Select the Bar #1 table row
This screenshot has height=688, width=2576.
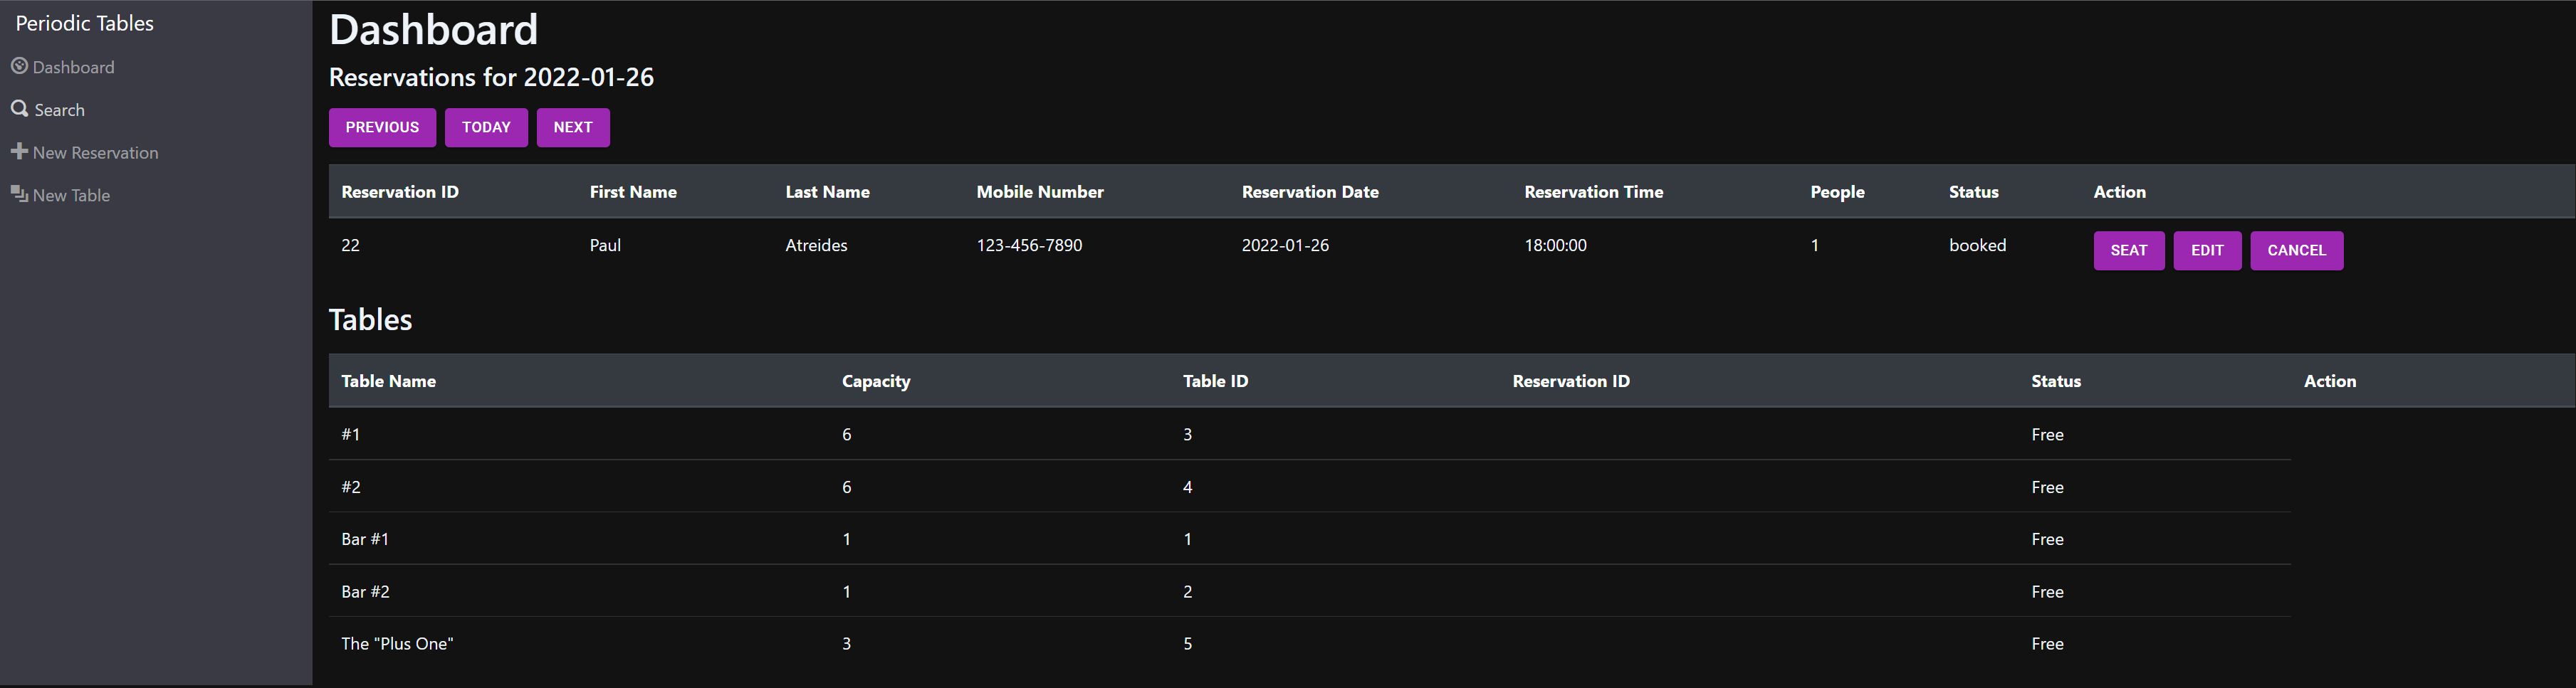1310,539
